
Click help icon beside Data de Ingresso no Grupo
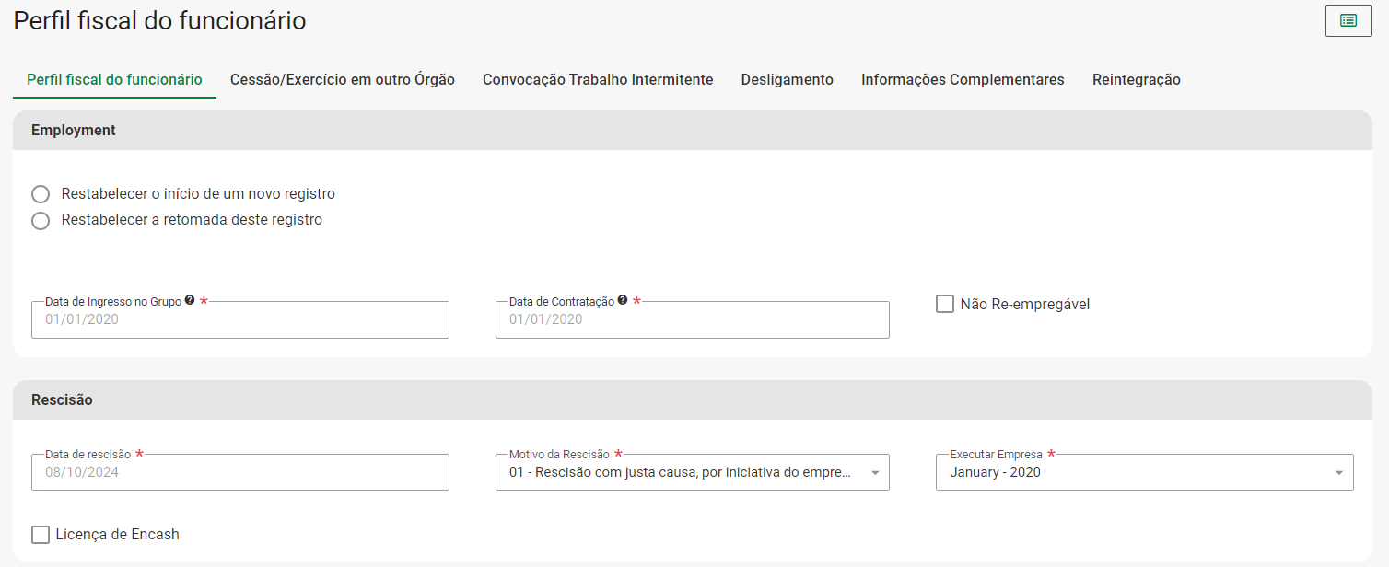pyautogui.click(x=190, y=300)
